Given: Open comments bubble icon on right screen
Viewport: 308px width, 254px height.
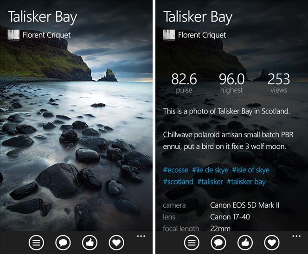Looking at the screenshot, I should (x=218, y=243).
